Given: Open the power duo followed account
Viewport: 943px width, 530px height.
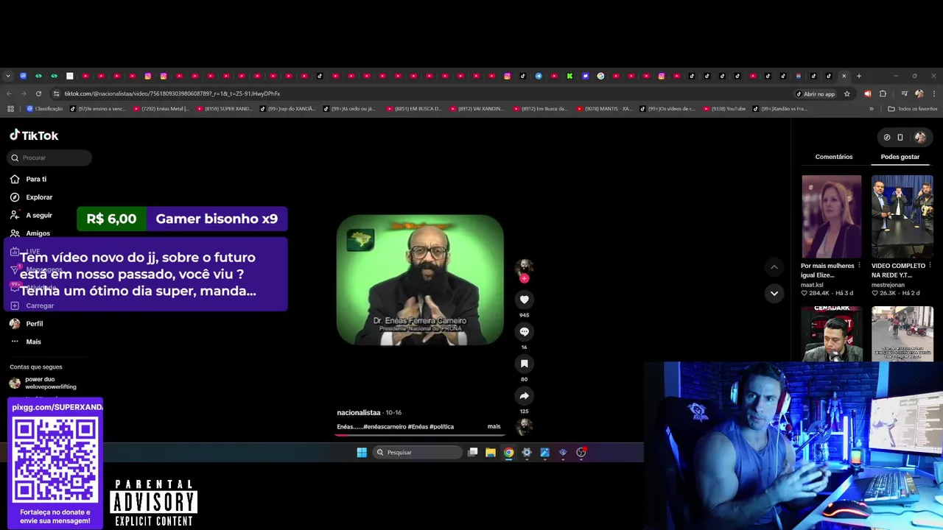Looking at the screenshot, I should (48, 383).
